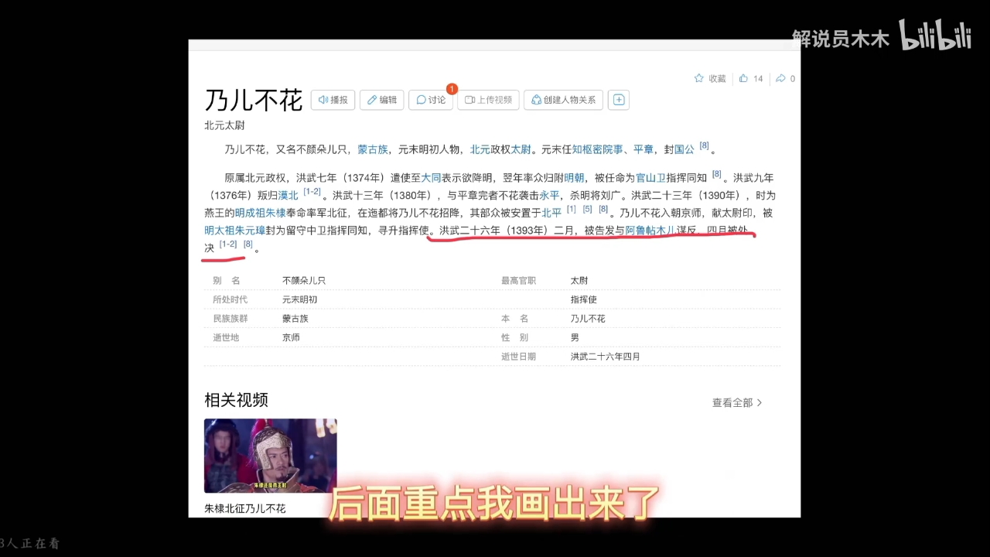Screen dimensions: 990x557
Task: Follow the 知枢密院事 link
Action: 597,149
